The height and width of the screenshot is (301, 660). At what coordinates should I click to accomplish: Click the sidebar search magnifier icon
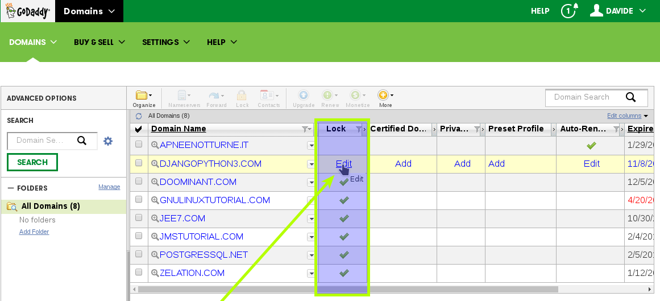[82, 141]
